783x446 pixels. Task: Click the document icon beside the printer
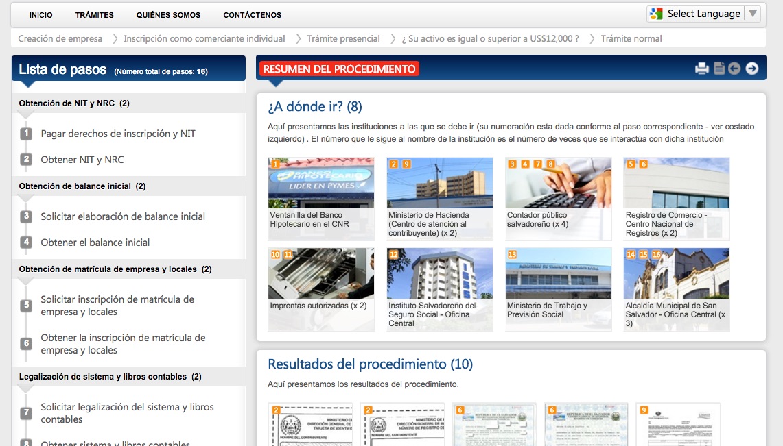pyautogui.click(x=719, y=69)
